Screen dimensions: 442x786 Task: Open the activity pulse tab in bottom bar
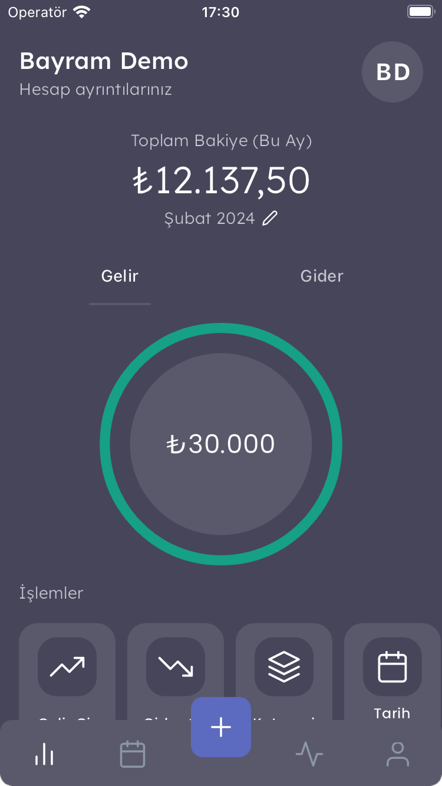[309, 754]
